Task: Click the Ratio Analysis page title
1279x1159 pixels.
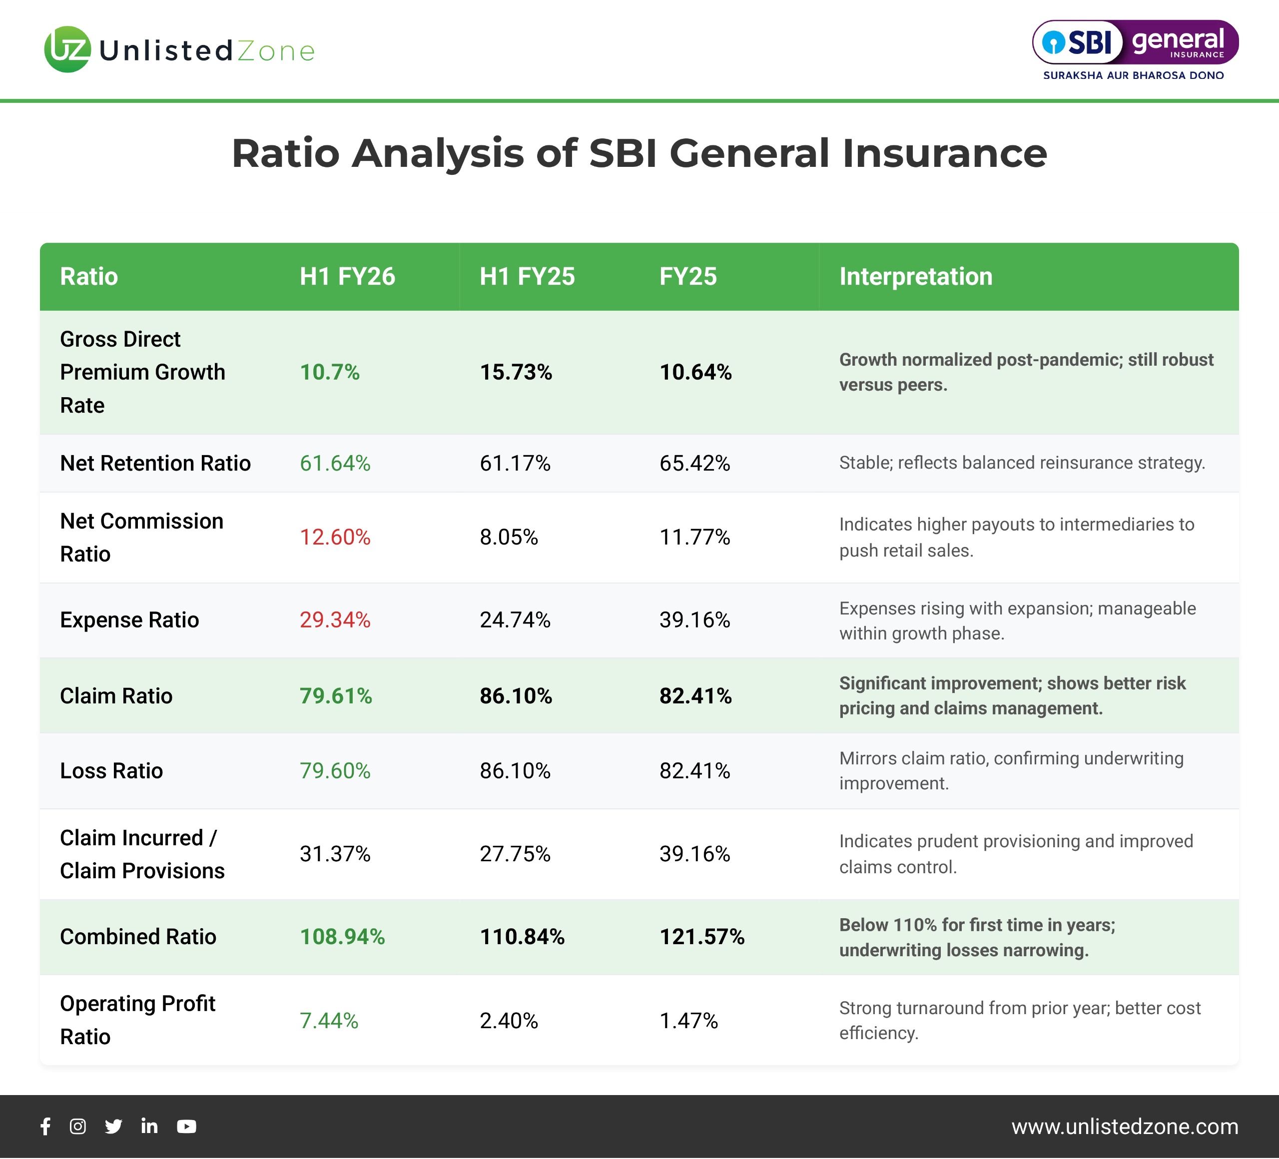Action: click(x=639, y=153)
